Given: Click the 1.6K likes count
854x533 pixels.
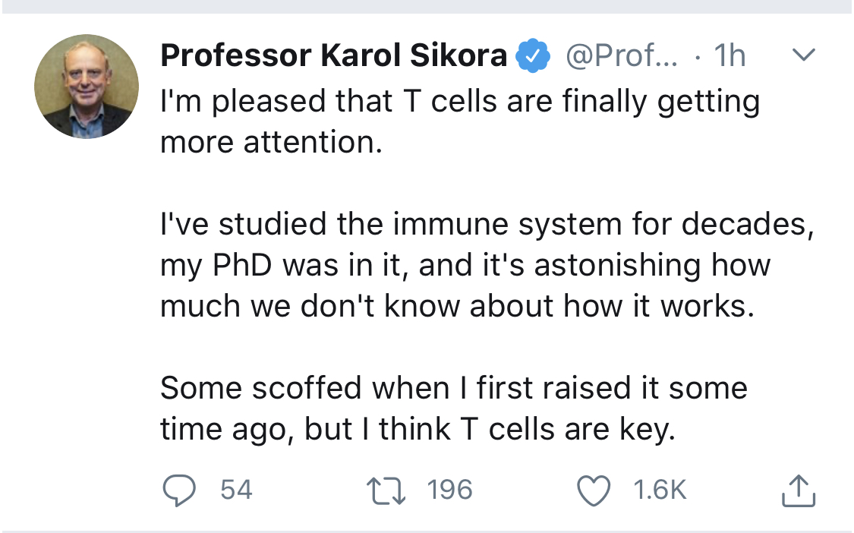Looking at the screenshot, I should point(659,490).
